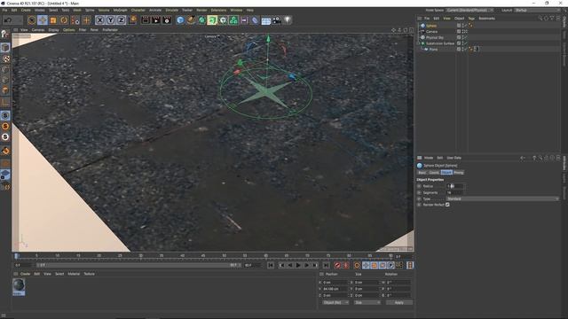Open the Object (Rel) coordinate dropdown
The image size is (568, 319).
[x=335, y=302]
